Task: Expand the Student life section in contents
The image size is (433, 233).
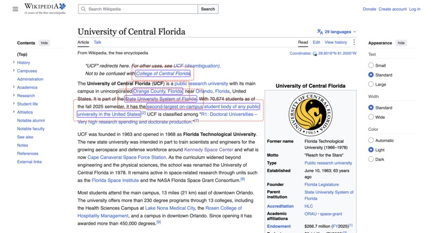Action: (14, 103)
